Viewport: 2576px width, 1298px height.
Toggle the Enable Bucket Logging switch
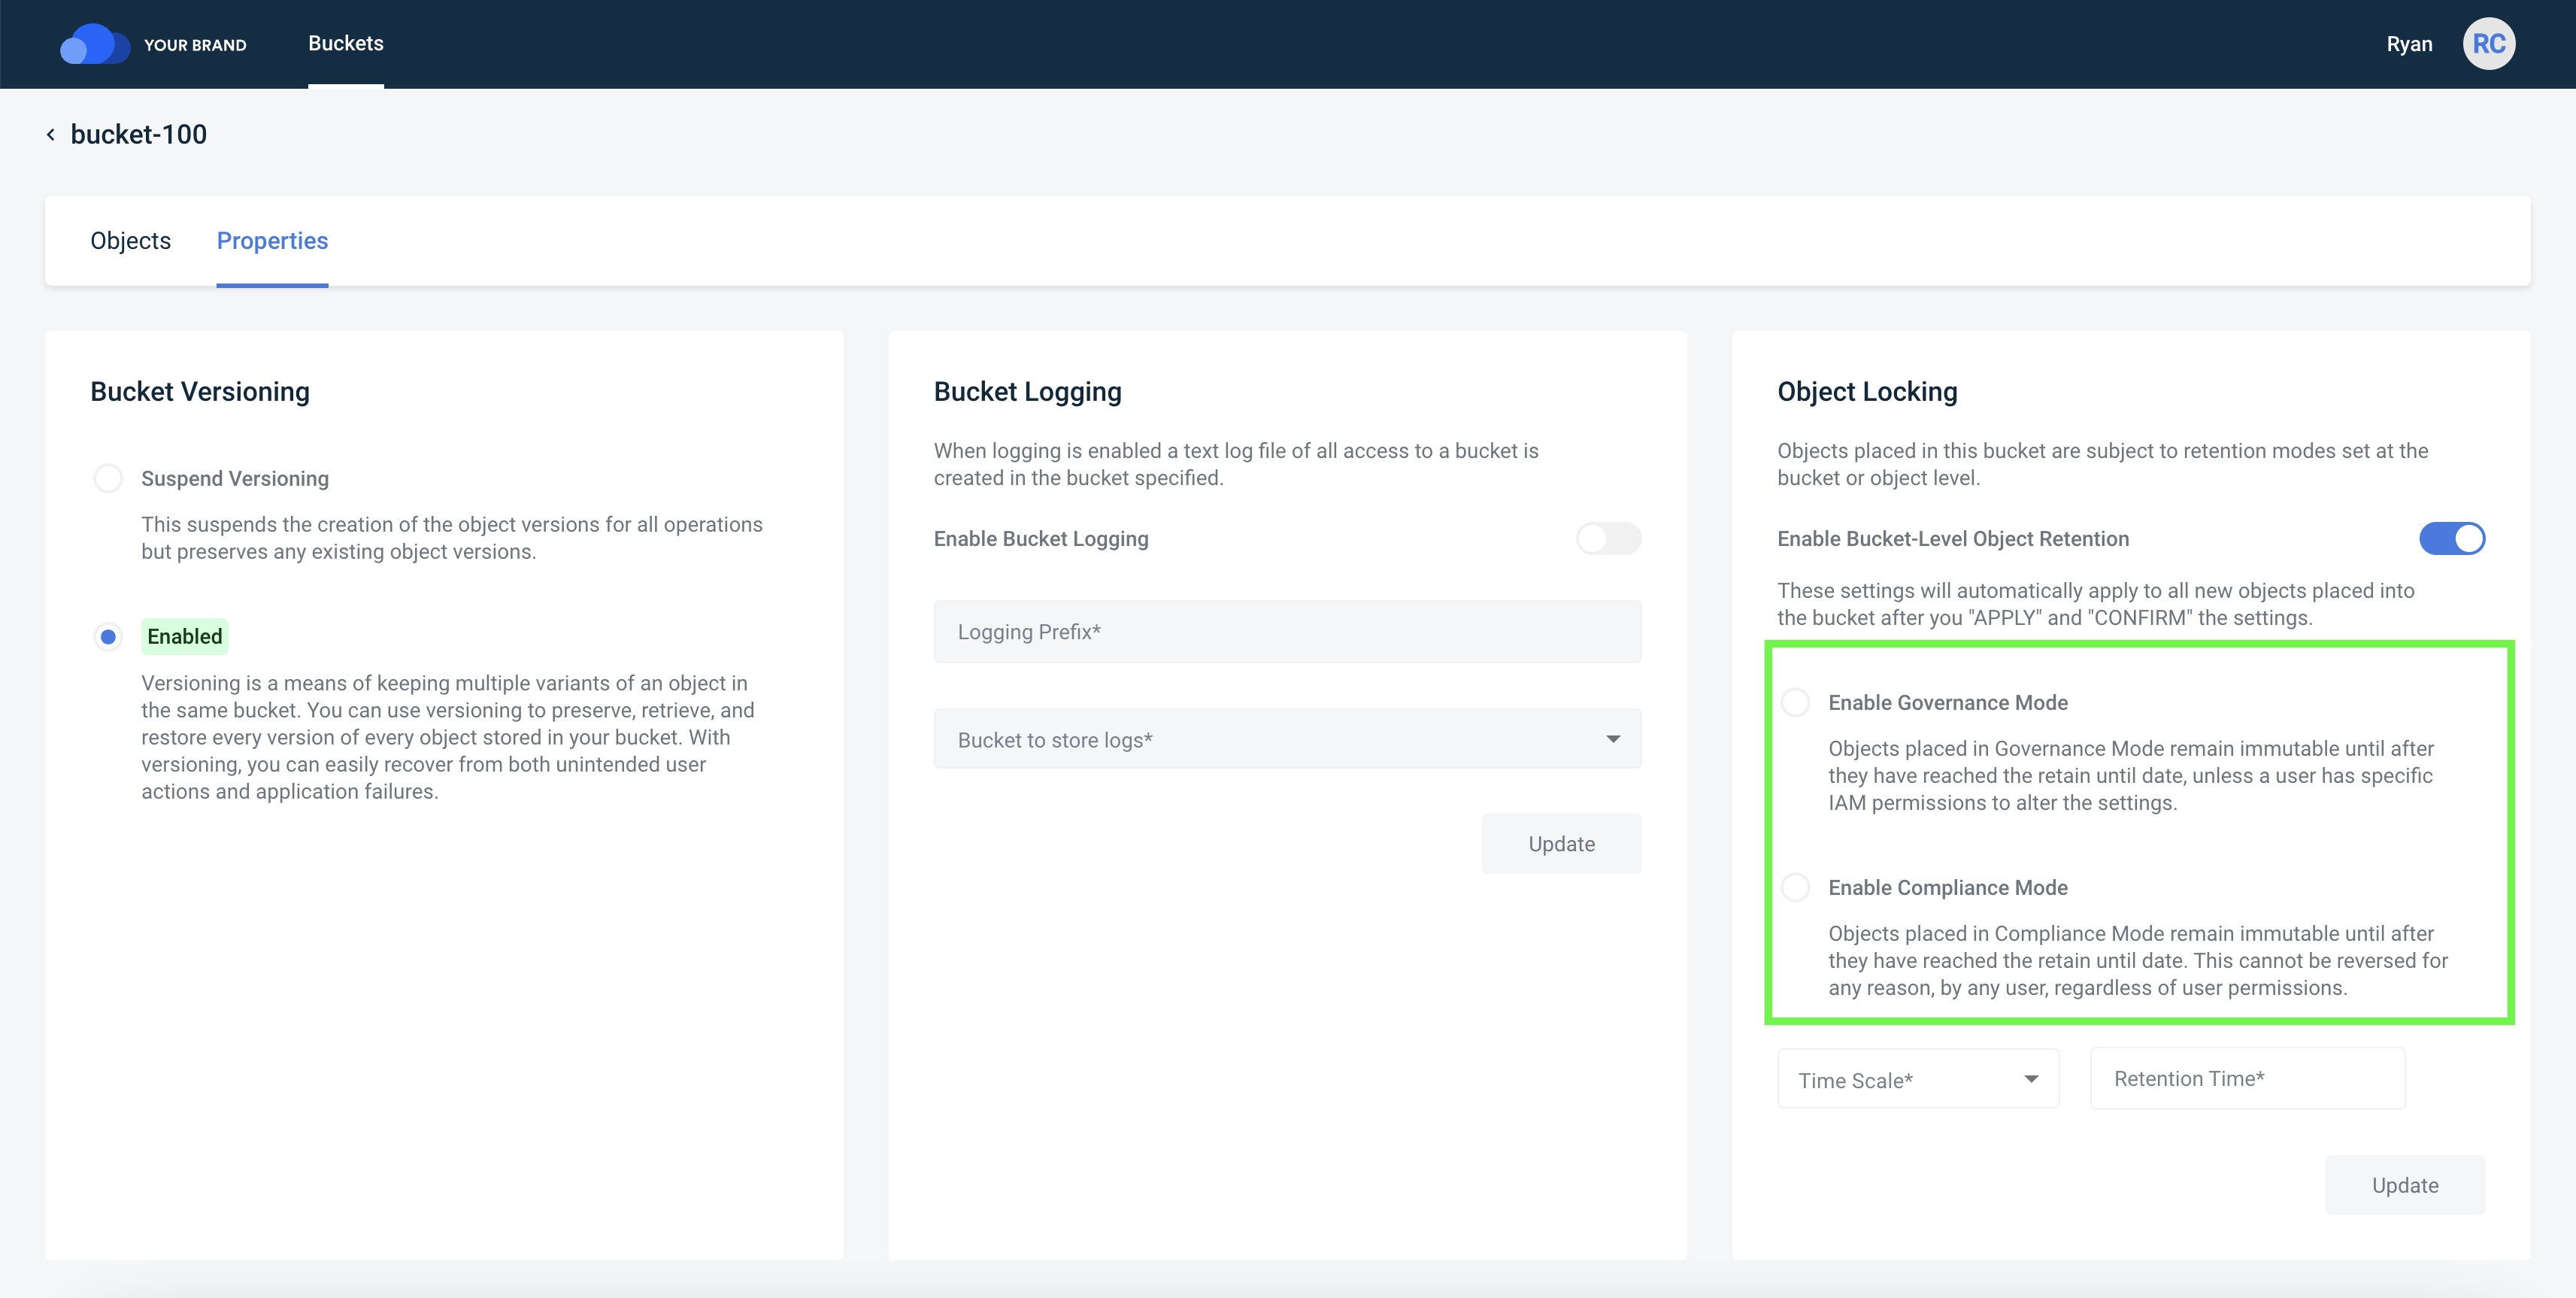point(1608,539)
